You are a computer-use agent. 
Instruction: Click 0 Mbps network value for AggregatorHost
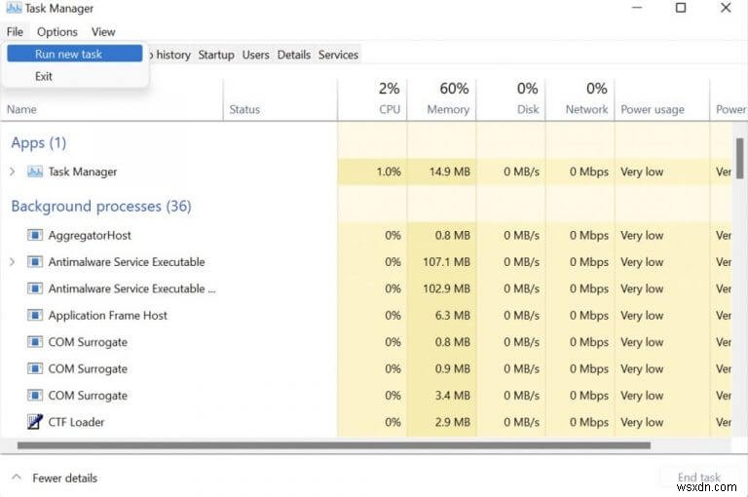pos(589,235)
